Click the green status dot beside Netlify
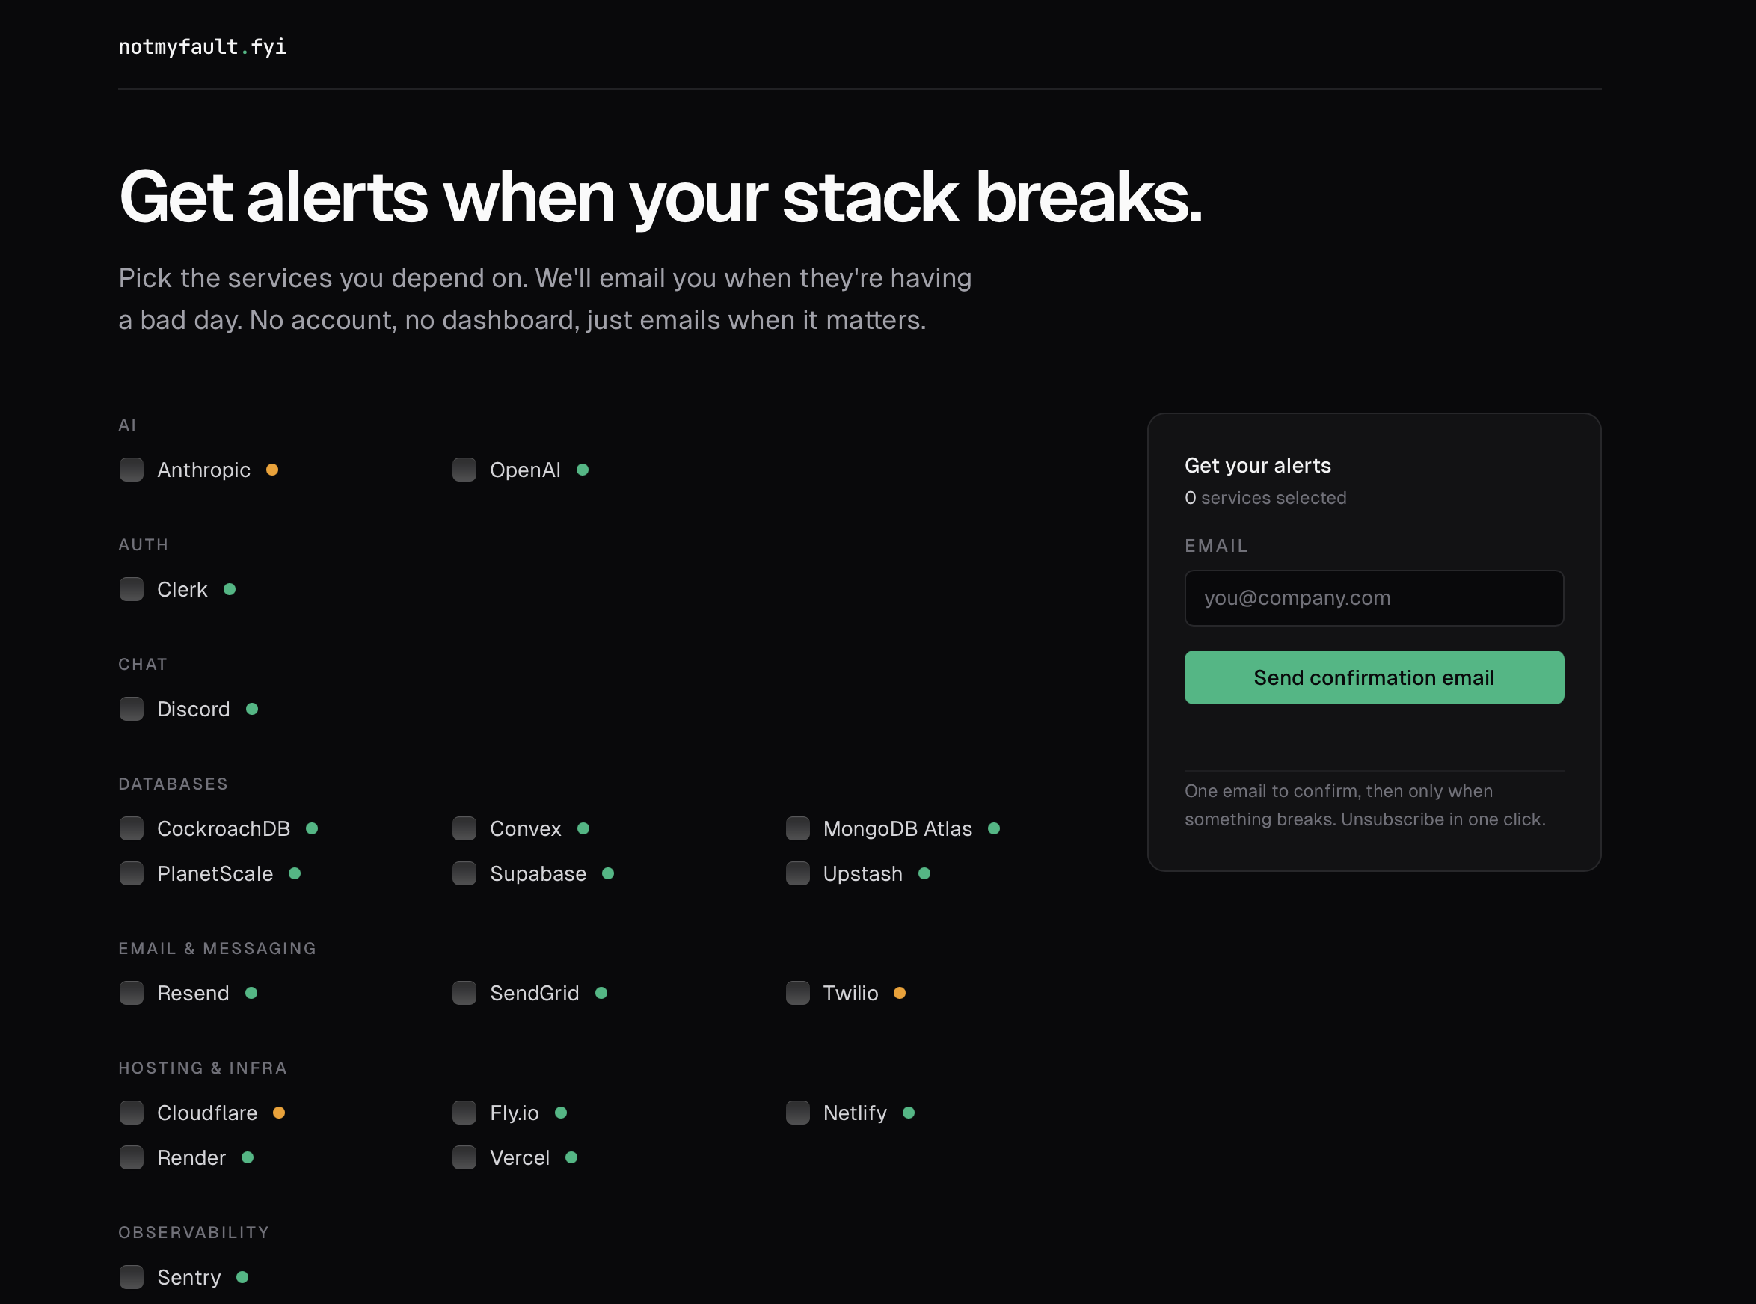The height and width of the screenshot is (1304, 1756). pyautogui.click(x=909, y=1113)
